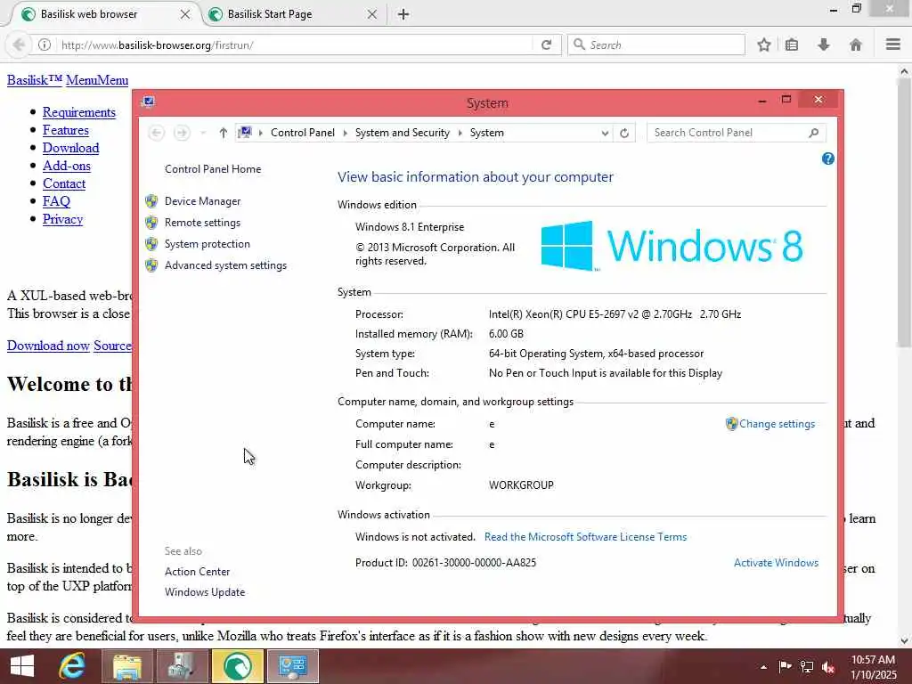
Task: Expand the address bar history dropdown
Action: point(605,133)
